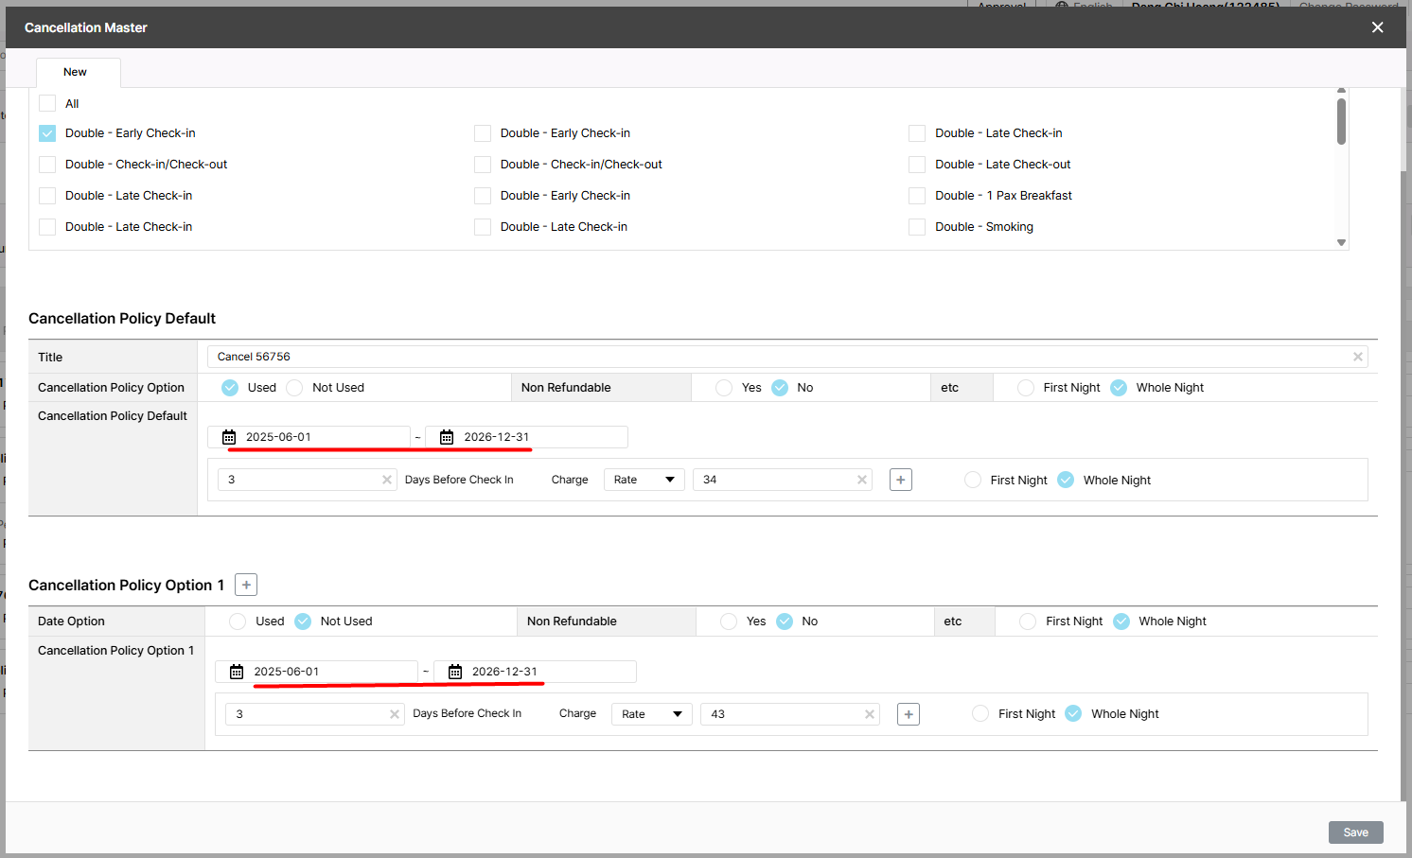Clear the charge value 43 field
The width and height of the screenshot is (1412, 858).
(x=870, y=714)
